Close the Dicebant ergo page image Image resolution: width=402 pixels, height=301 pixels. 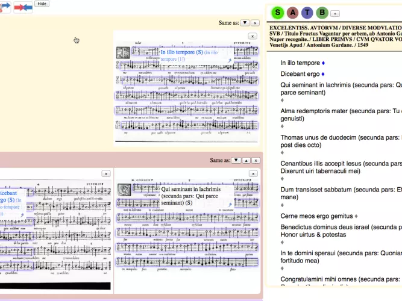106,174
